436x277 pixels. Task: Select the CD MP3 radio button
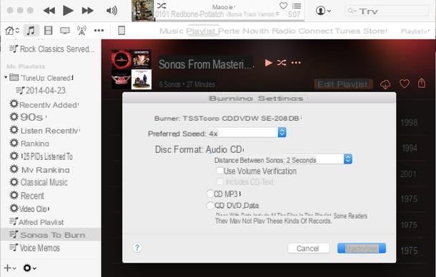tap(210, 193)
